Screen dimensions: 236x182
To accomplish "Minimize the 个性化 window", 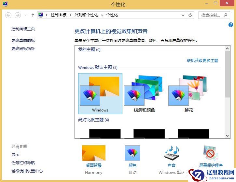I will [x=207, y=3].
